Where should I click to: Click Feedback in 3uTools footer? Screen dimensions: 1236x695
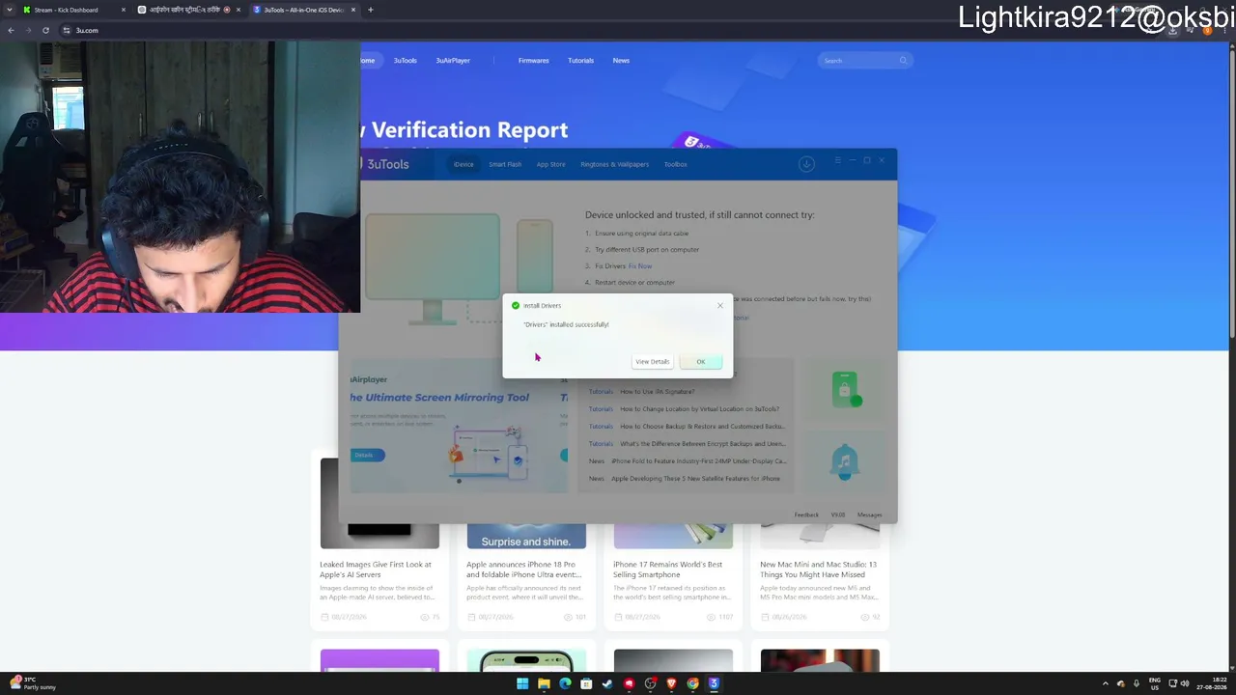coord(806,514)
